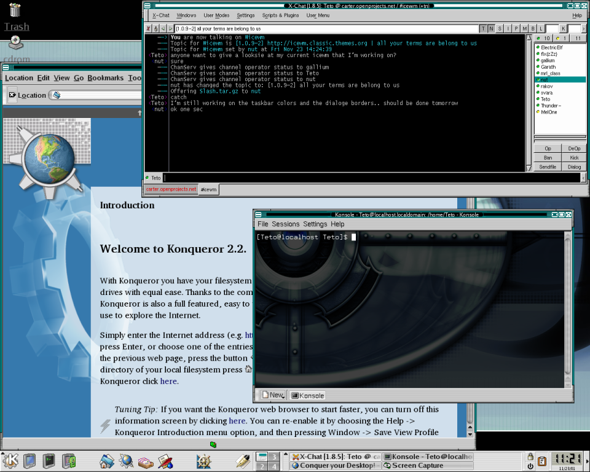
Task: Open the K menu on the panel
Action: pyautogui.click(x=10, y=460)
